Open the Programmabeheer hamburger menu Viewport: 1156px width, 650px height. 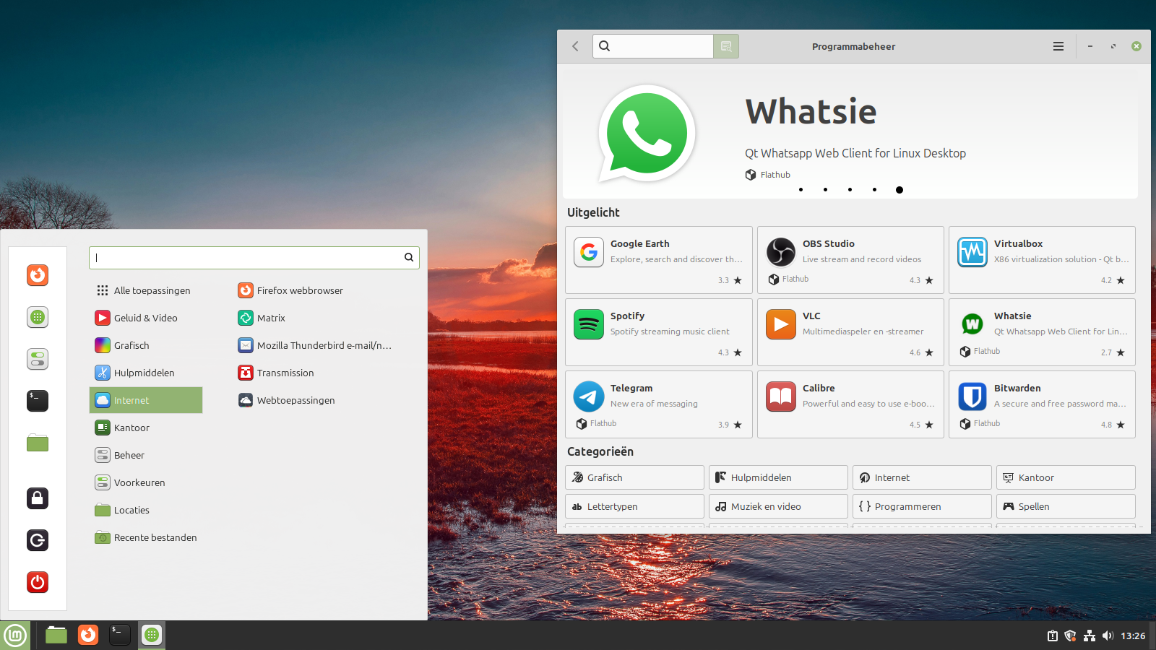[1058, 45]
